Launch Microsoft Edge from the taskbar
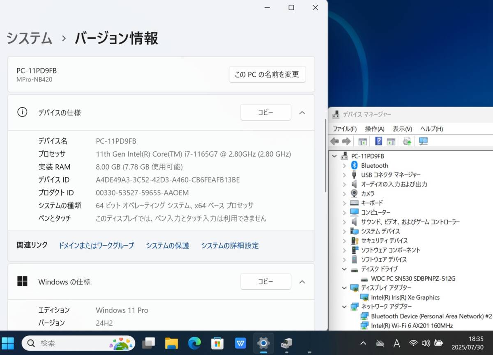 194,343
